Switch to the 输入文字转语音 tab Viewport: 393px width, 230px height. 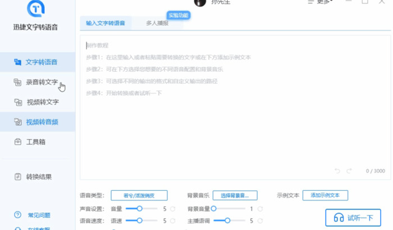(x=106, y=24)
